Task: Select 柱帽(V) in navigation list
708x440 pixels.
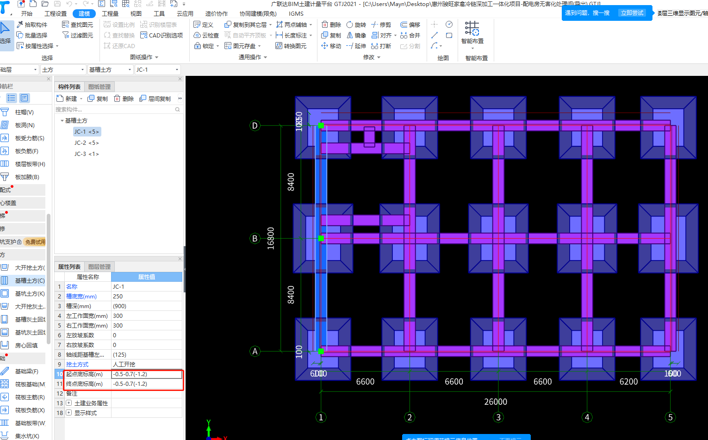Action: [24, 112]
